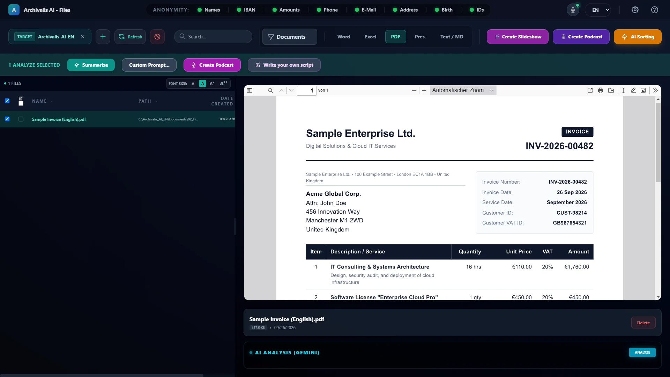Tick the second checkbox in Sample Invoice row
The width and height of the screenshot is (670, 377).
pos(21,119)
